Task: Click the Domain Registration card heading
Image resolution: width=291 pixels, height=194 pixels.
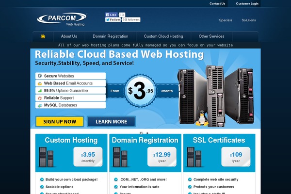Action: pos(145,140)
